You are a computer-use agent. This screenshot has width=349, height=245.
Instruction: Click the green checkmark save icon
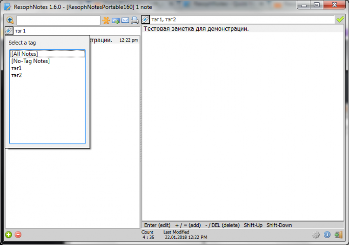tap(340, 19)
